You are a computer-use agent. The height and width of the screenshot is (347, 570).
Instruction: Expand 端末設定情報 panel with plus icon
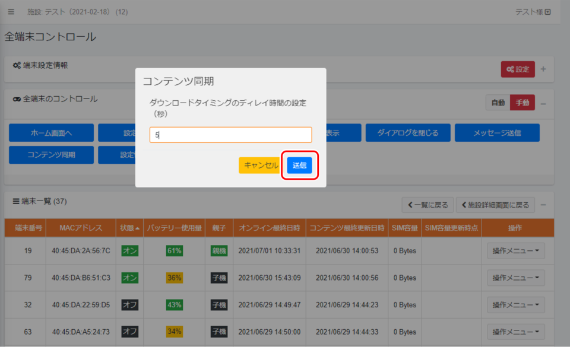click(x=543, y=69)
